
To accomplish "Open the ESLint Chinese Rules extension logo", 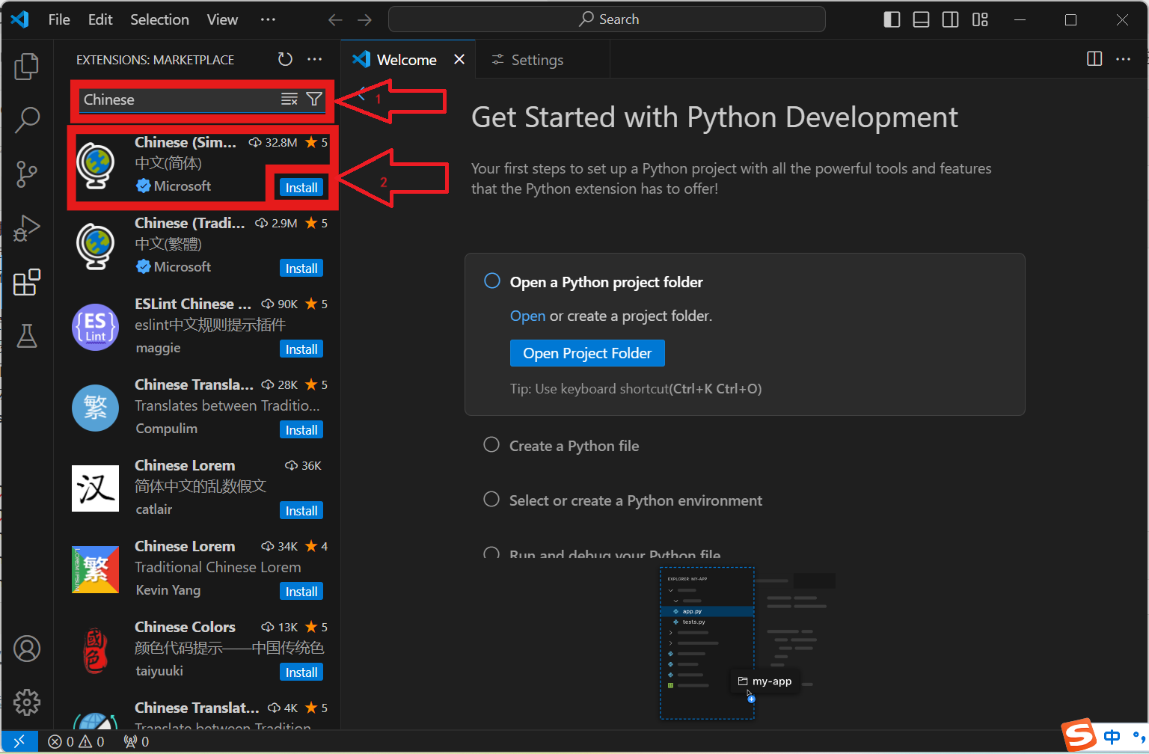I will (95, 327).
